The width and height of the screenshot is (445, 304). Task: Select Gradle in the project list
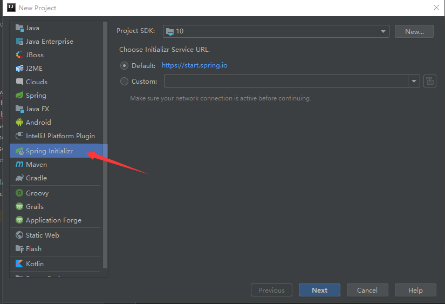point(36,178)
